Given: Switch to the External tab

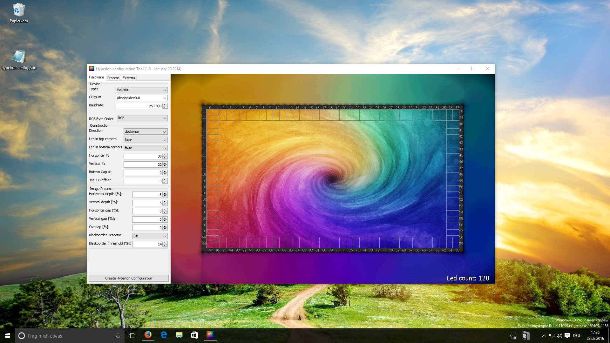Looking at the screenshot, I should 129,78.
